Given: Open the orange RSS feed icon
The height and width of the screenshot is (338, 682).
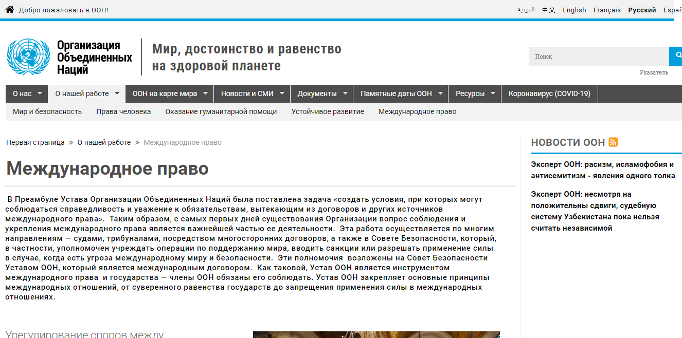Looking at the screenshot, I should pos(613,142).
